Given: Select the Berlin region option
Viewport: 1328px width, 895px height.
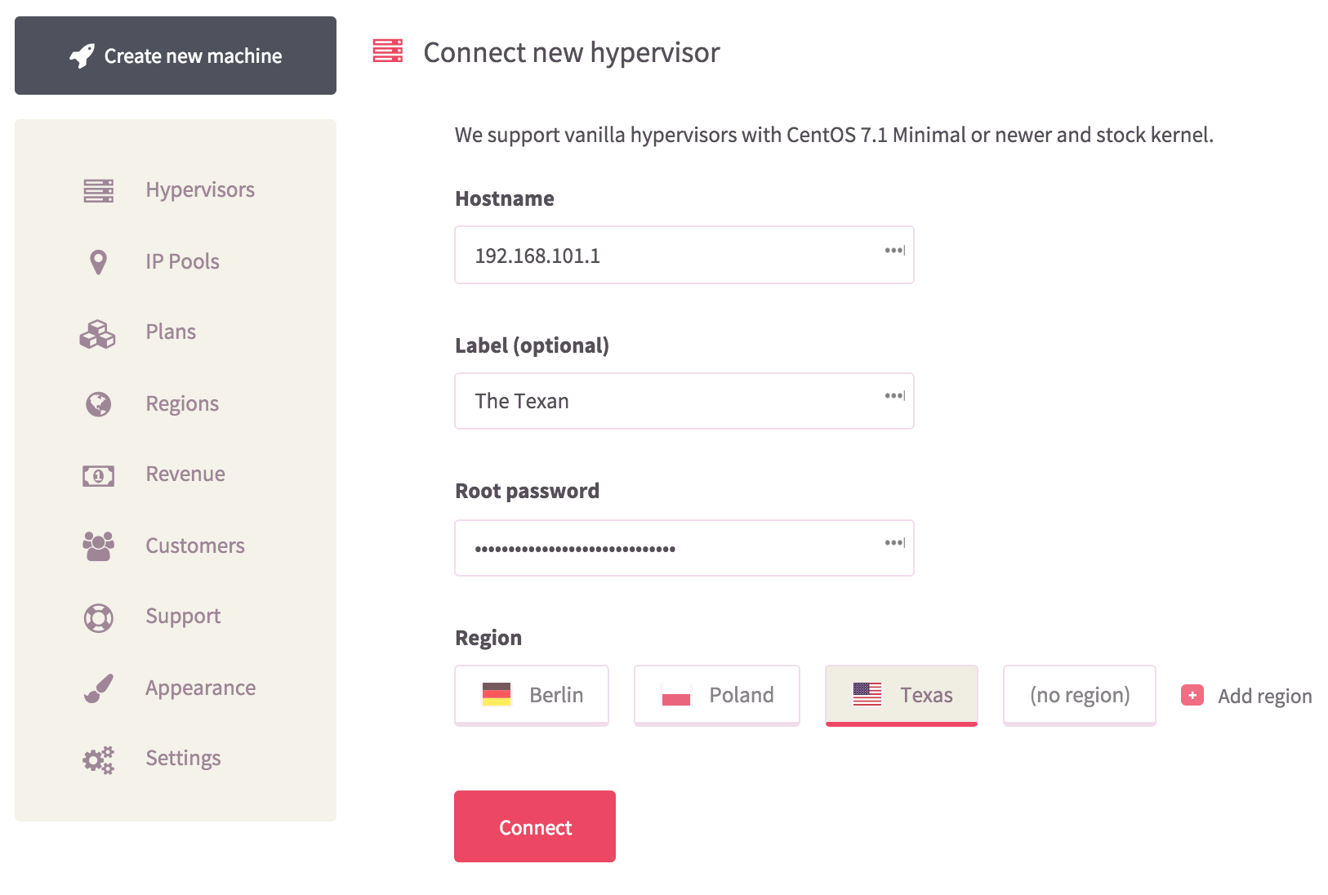Looking at the screenshot, I should (532, 695).
